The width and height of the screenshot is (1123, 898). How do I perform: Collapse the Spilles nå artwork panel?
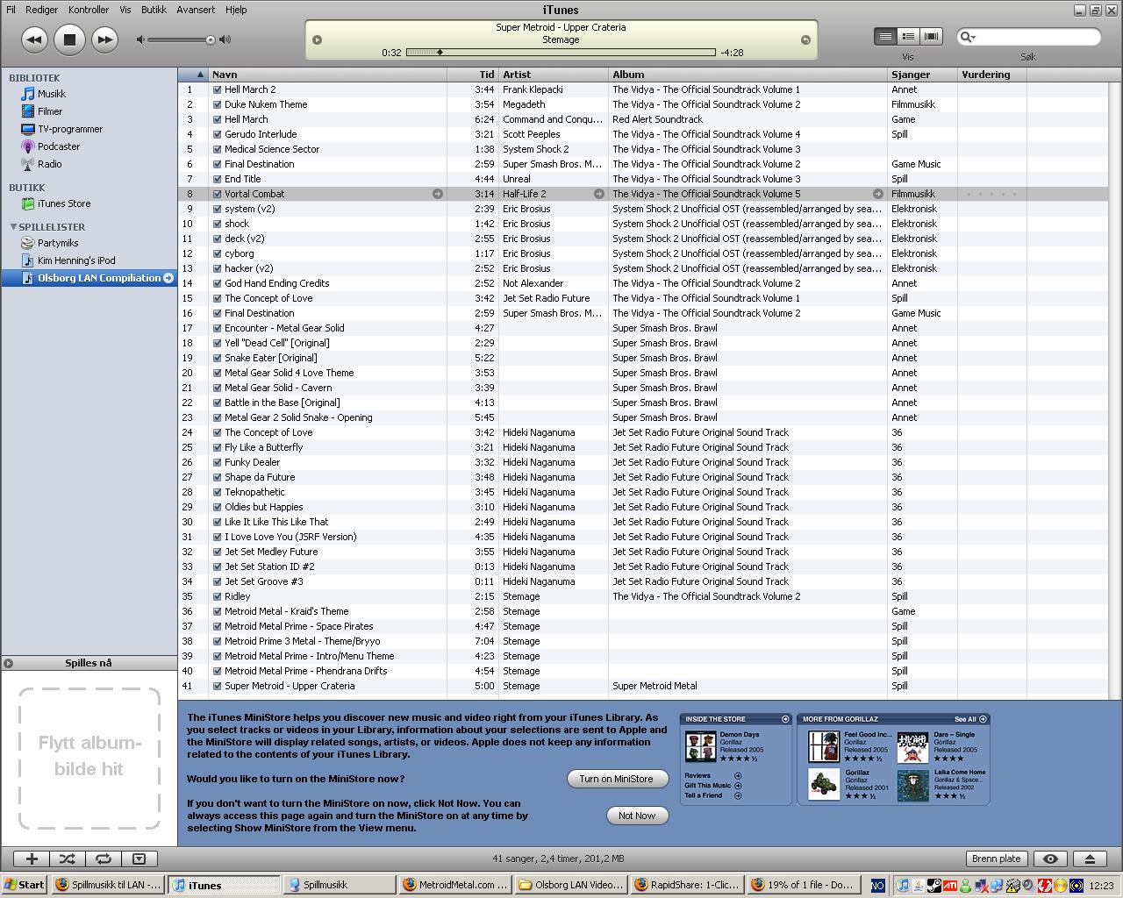(x=8, y=663)
